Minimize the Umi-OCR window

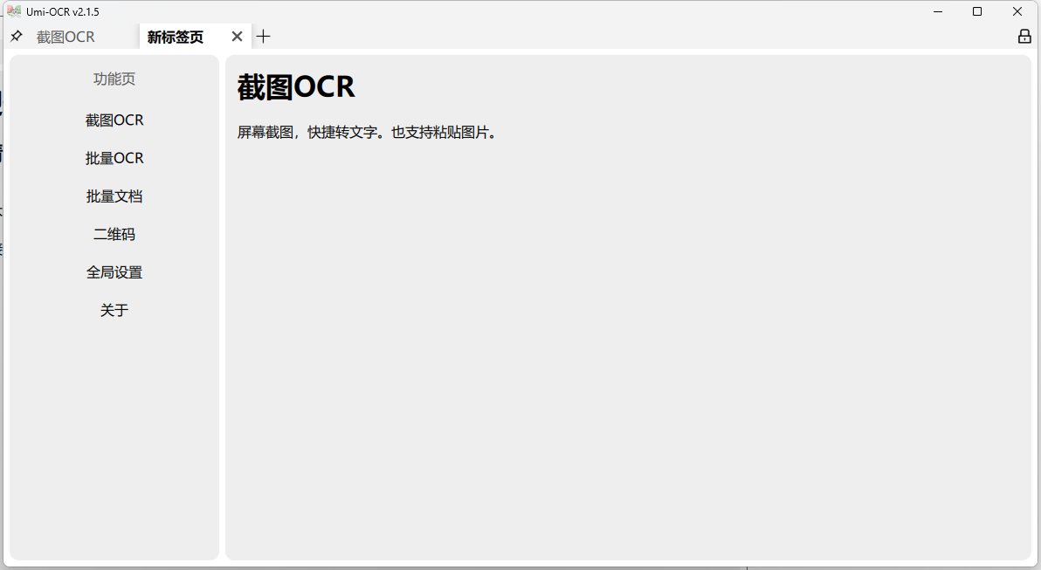click(x=937, y=11)
